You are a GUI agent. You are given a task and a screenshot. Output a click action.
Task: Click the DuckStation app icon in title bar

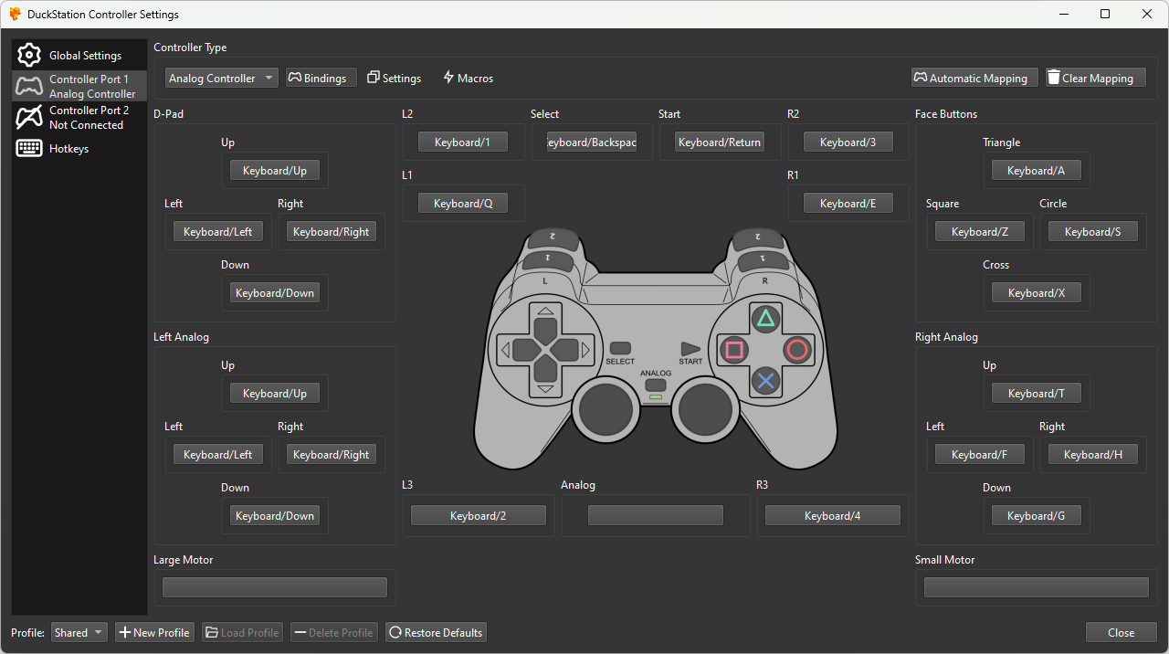tap(15, 14)
